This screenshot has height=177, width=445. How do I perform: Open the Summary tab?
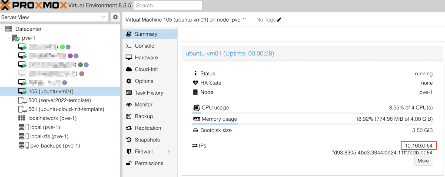(150, 34)
